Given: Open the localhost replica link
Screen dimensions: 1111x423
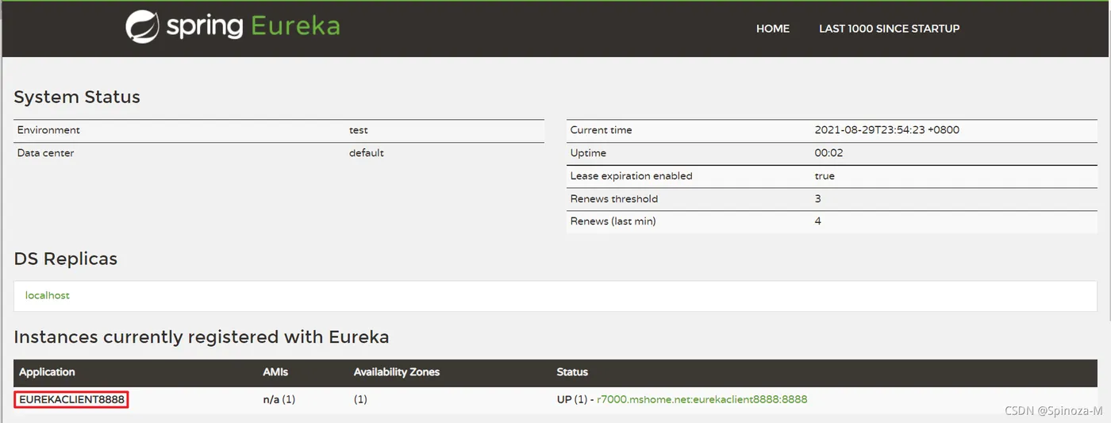Looking at the screenshot, I should pos(48,295).
